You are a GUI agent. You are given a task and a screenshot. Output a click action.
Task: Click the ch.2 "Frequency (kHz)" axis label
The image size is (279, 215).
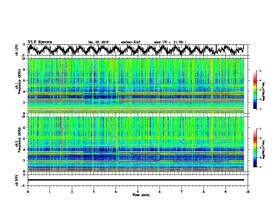coord(19,140)
